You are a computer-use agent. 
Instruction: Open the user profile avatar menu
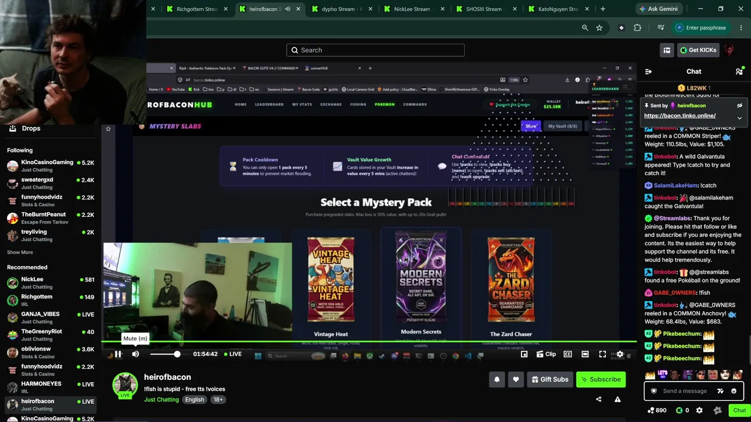click(729, 50)
